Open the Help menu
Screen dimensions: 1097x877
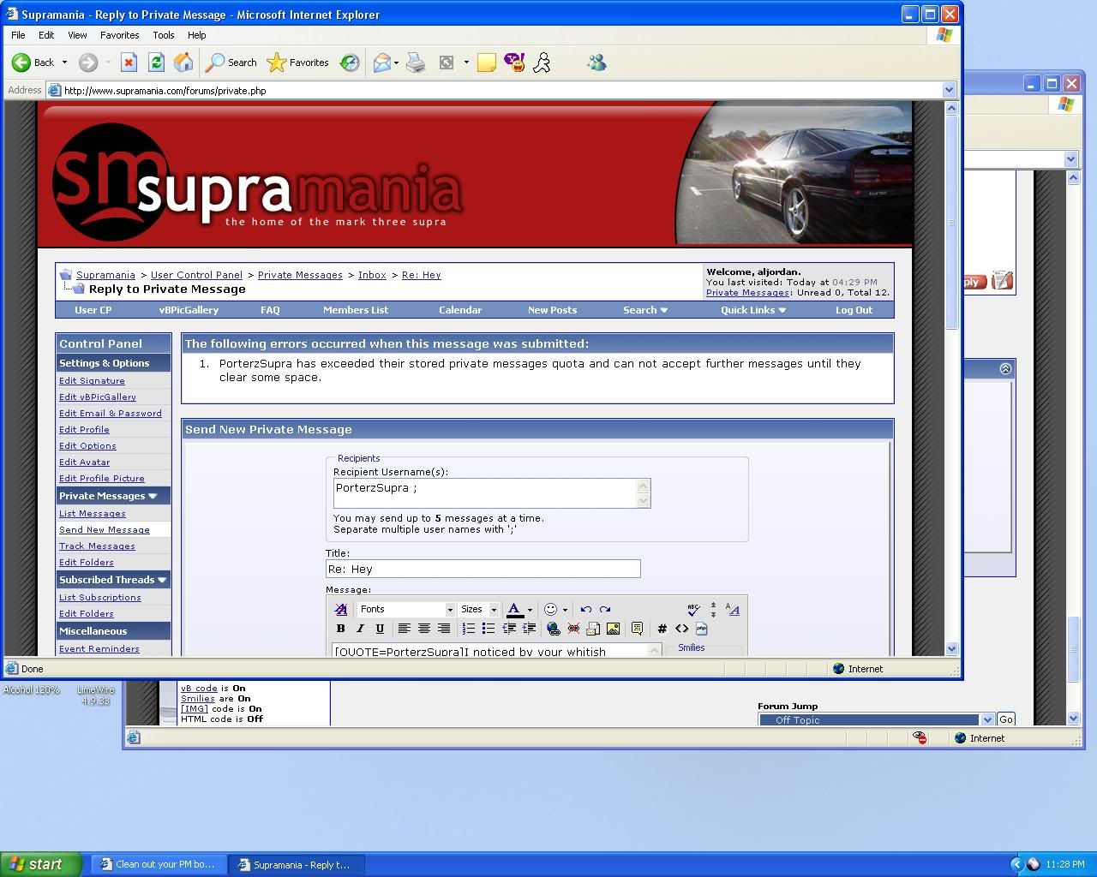[196, 35]
